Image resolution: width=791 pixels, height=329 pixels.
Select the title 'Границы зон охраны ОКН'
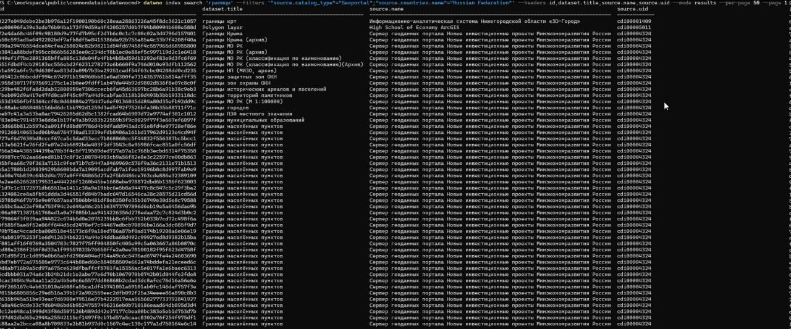click(x=236, y=83)
